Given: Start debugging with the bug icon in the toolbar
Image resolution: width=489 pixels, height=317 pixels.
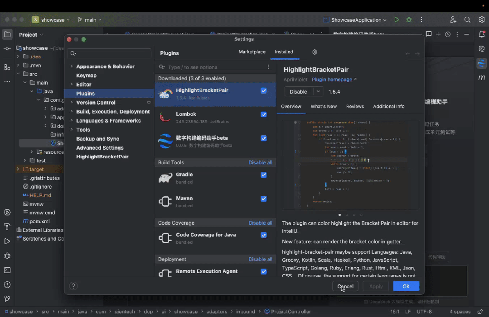Looking at the screenshot, I should (409, 19).
